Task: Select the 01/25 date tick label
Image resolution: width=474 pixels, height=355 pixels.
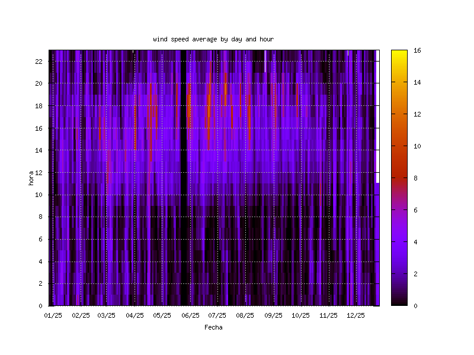Action: pos(53,315)
